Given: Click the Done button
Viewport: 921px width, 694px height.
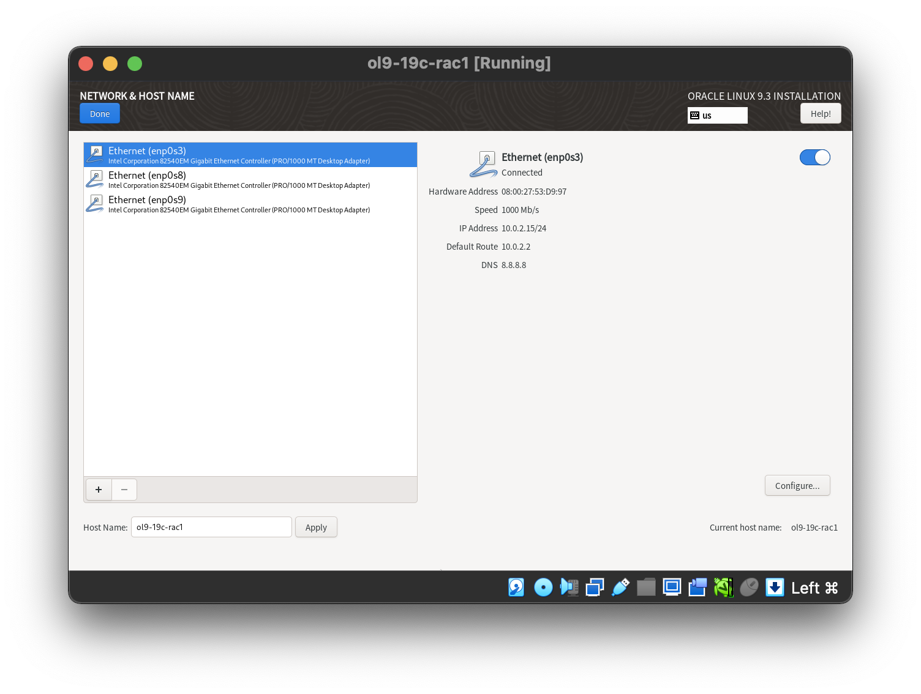Looking at the screenshot, I should [100, 114].
